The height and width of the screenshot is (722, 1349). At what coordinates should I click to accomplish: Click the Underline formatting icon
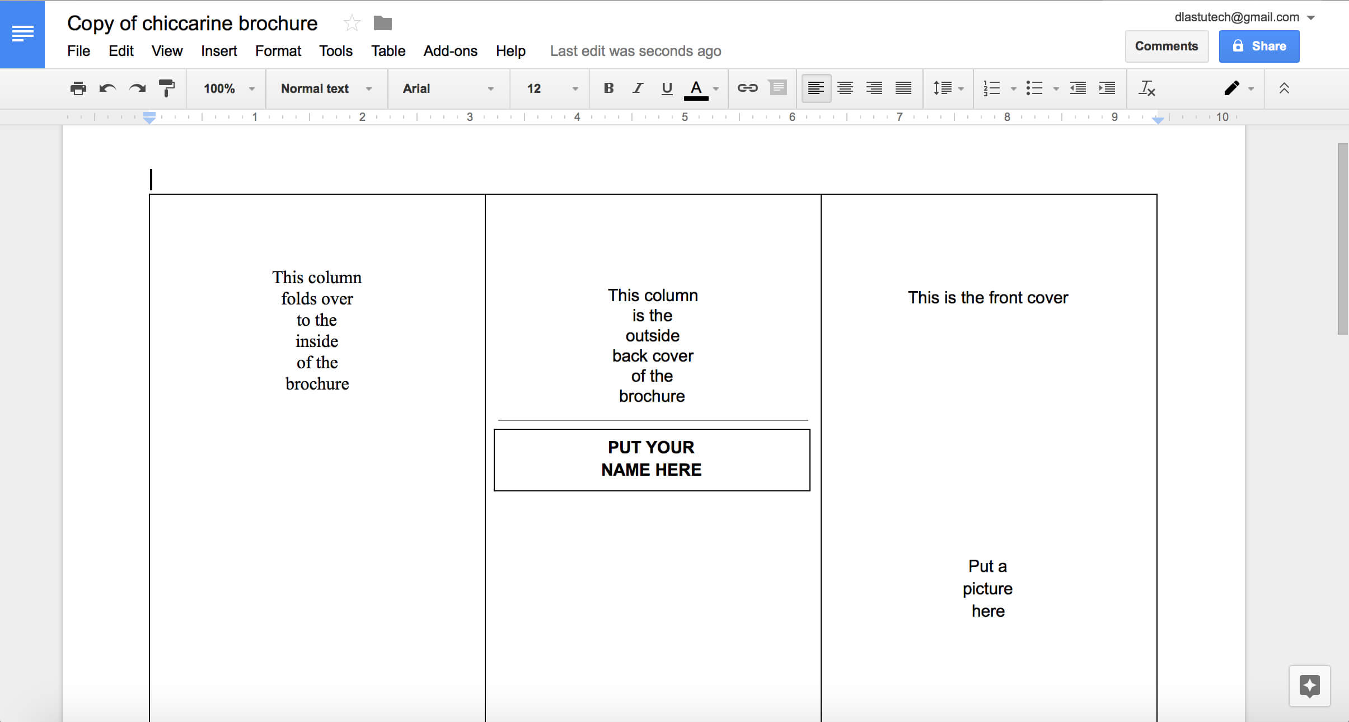667,88
